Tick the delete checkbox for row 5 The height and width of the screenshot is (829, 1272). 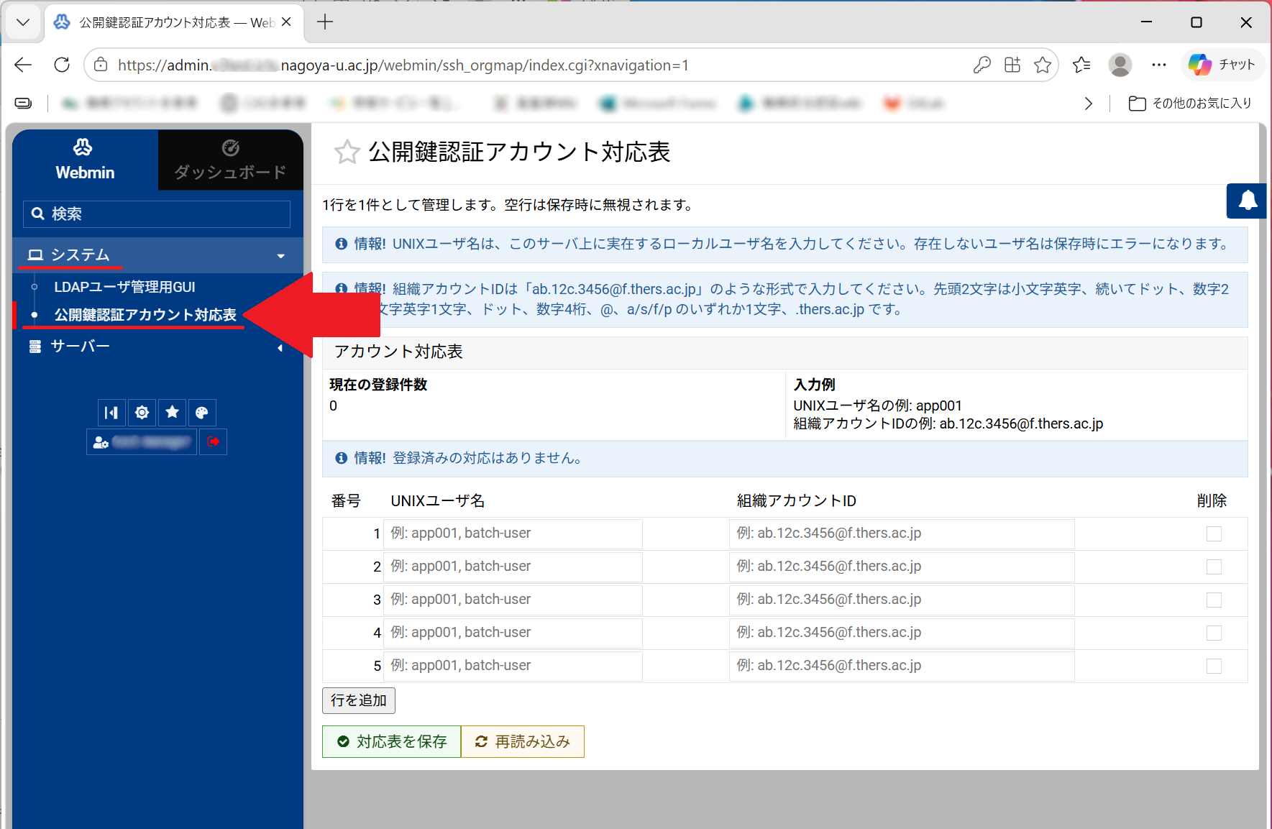(1214, 666)
